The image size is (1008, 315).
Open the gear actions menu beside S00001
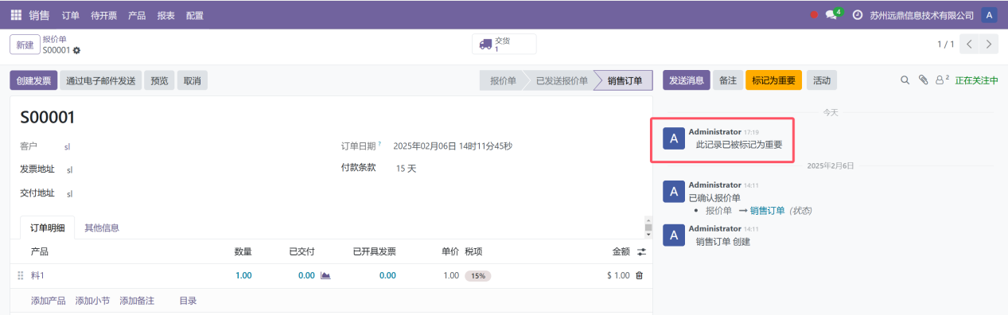coord(76,50)
